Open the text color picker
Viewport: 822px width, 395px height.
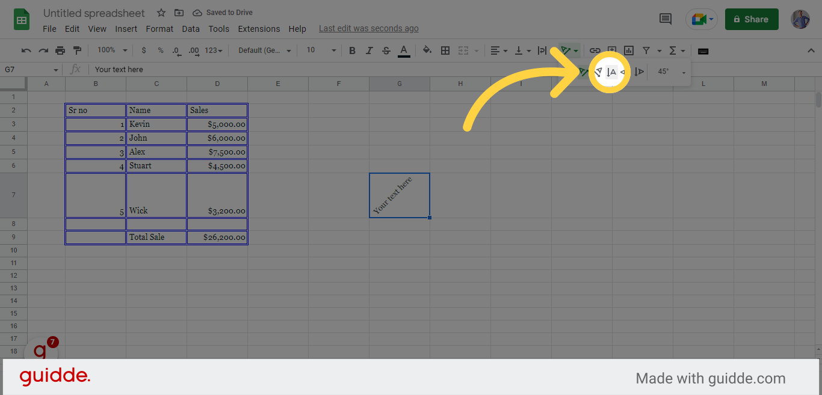point(404,51)
